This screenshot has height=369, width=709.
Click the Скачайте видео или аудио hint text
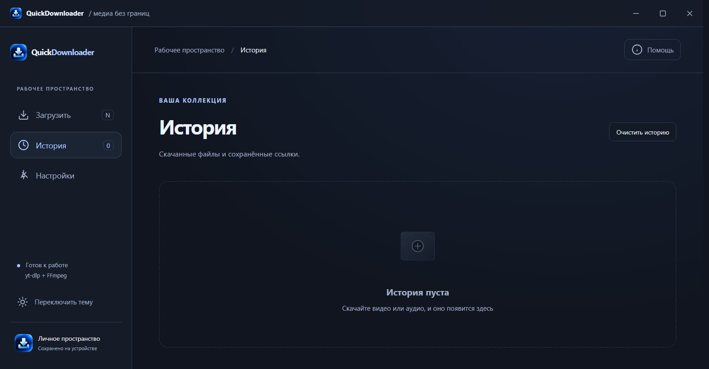[x=417, y=308]
